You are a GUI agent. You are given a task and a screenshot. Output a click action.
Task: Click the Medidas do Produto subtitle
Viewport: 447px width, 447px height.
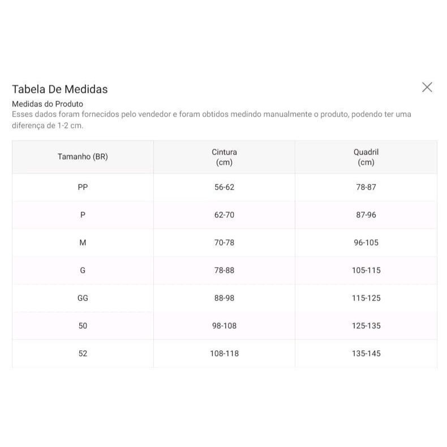(48, 104)
